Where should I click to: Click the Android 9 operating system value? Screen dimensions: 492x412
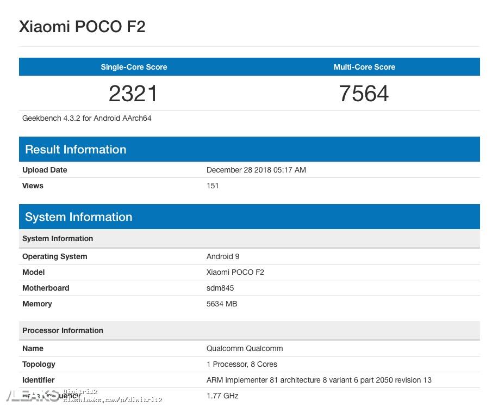[223, 256]
